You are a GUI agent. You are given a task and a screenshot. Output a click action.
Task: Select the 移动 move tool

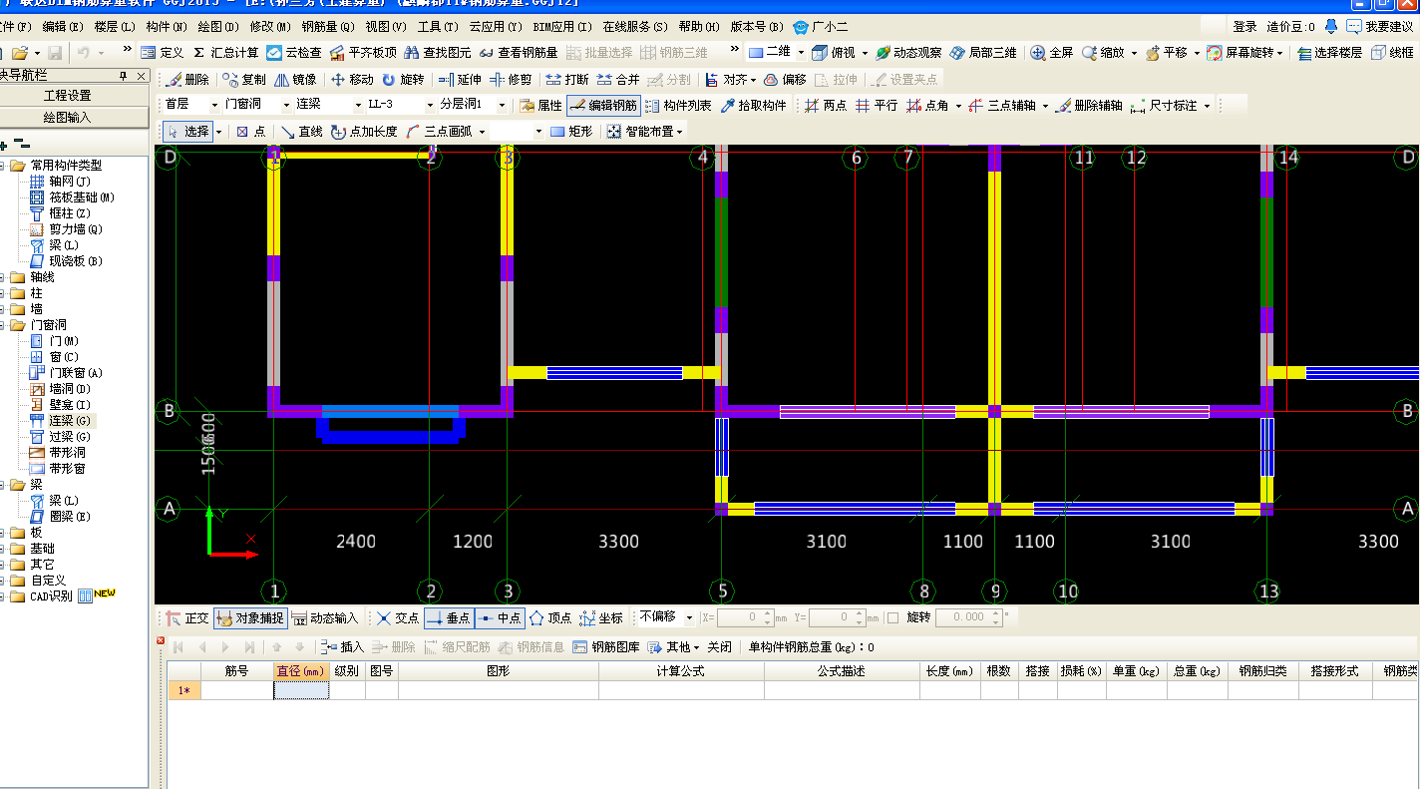pyautogui.click(x=352, y=79)
